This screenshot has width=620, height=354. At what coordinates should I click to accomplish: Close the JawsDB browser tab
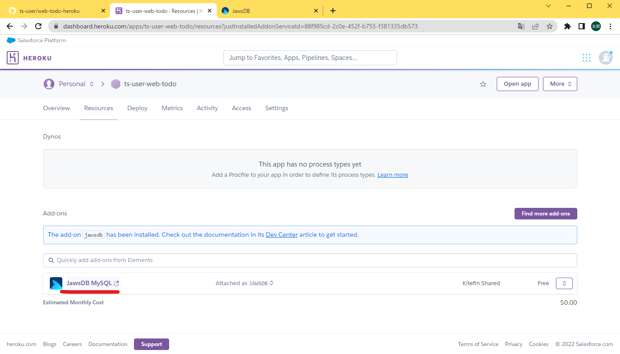pos(316,11)
